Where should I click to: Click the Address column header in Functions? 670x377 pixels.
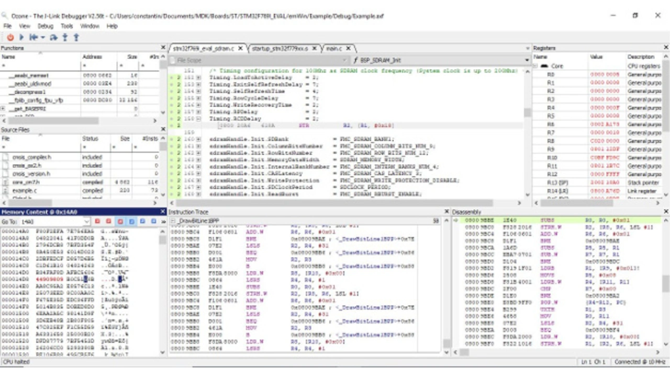tap(92, 56)
